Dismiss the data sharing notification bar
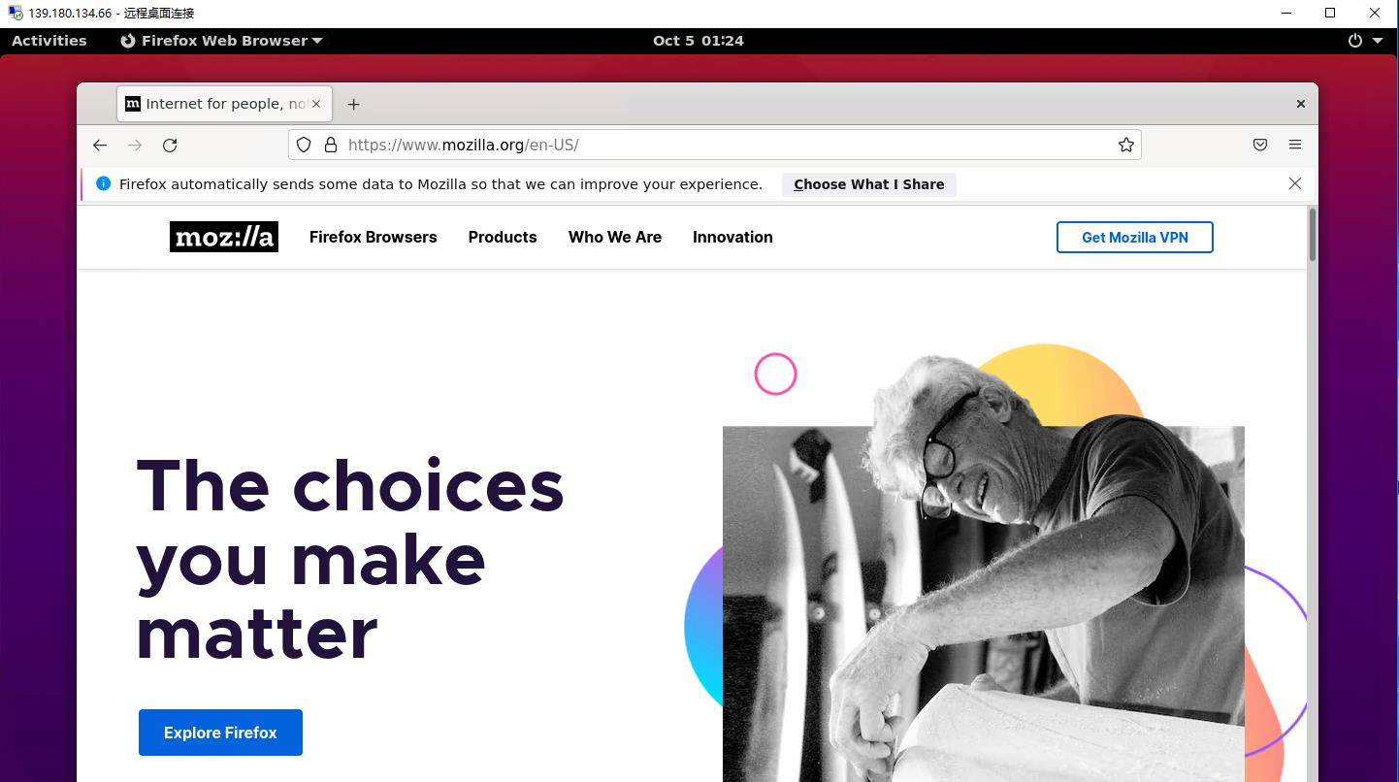 pyautogui.click(x=1294, y=183)
